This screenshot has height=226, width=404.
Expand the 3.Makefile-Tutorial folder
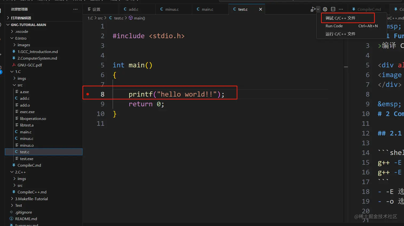click(x=44, y=199)
